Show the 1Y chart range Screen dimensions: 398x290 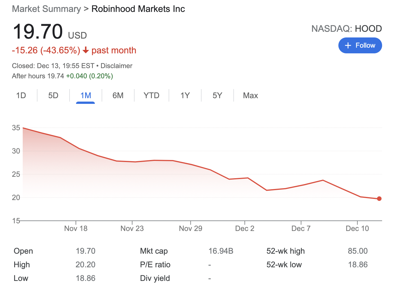pos(185,95)
